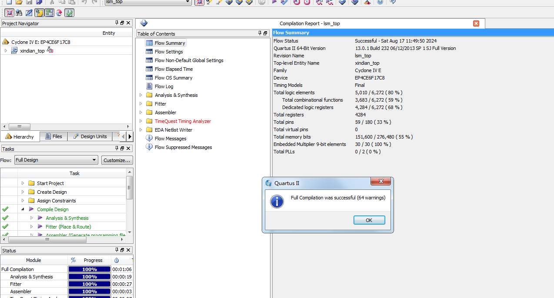Pin the Project Navigator panel
This screenshot has width=554, height=298.
(x=117, y=23)
